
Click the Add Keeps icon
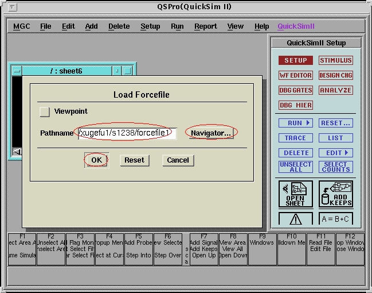pos(335,194)
